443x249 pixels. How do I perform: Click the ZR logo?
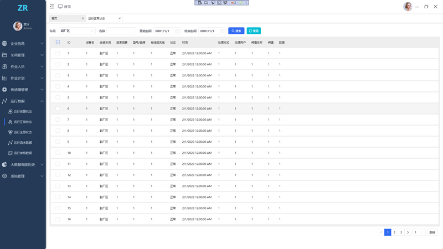pyautogui.click(x=23, y=8)
